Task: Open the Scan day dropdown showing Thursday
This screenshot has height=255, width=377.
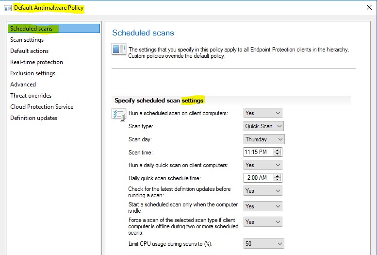Action: [x=264, y=139]
